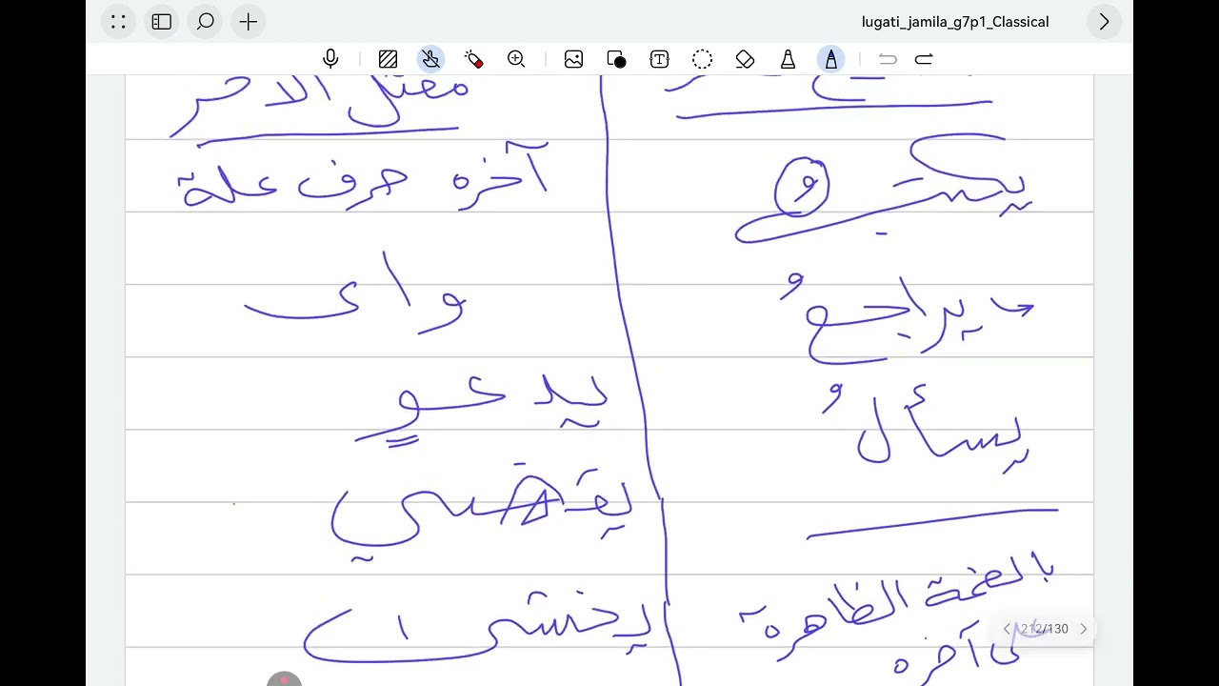Pick the highlighter pen tool
Viewport: 1219px width, 686px height.
788,59
